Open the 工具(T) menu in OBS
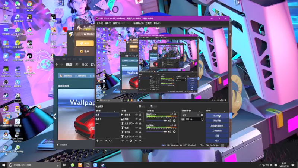 pyautogui.click(x=149, y=24)
